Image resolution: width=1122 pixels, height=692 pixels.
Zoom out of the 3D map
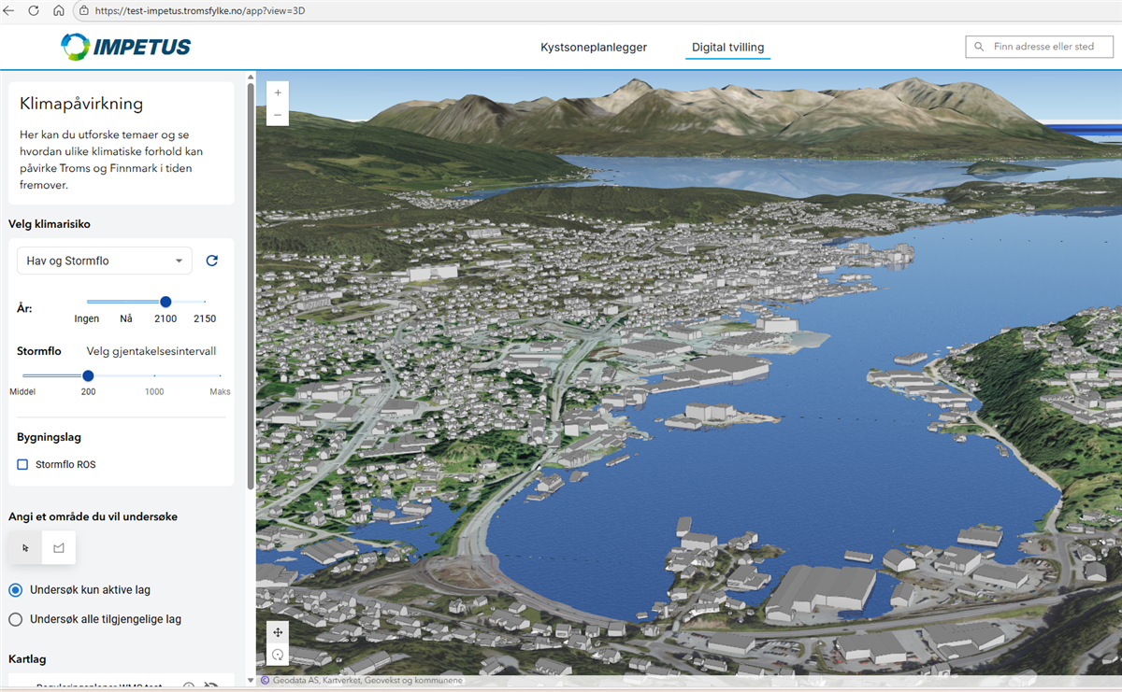(x=278, y=116)
